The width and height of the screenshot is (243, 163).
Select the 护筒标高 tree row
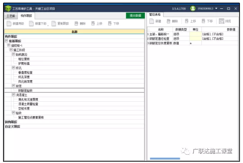click(74, 64)
